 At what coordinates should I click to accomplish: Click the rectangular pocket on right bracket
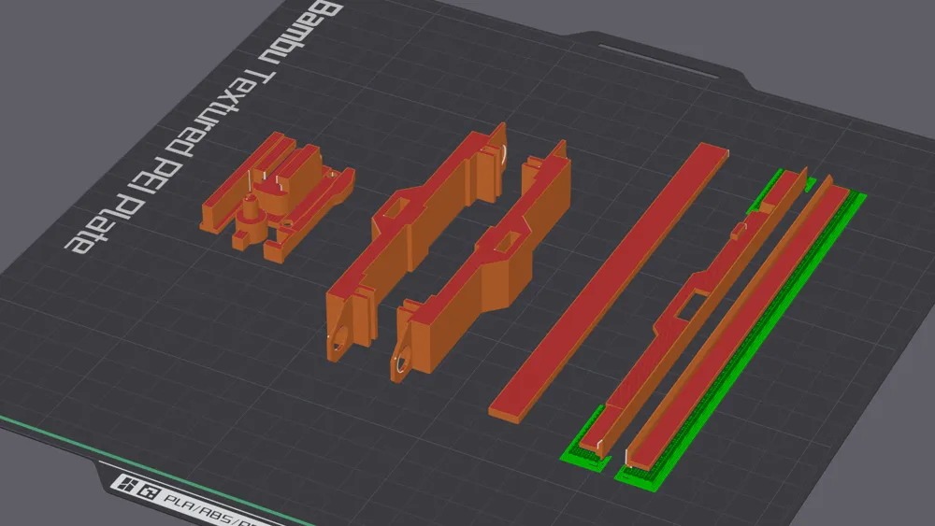tap(506, 243)
